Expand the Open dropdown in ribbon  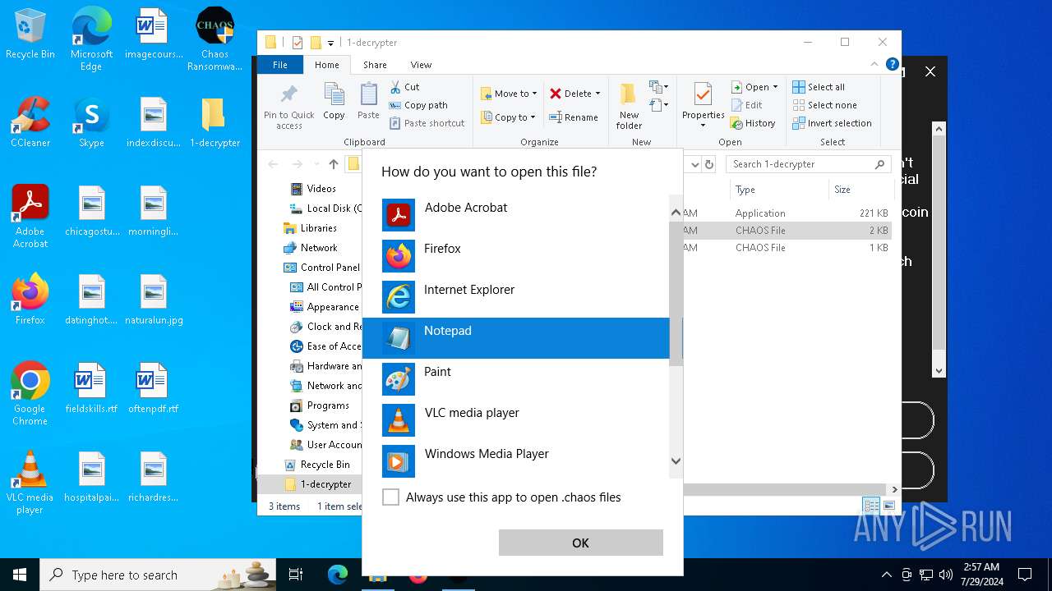[775, 87]
